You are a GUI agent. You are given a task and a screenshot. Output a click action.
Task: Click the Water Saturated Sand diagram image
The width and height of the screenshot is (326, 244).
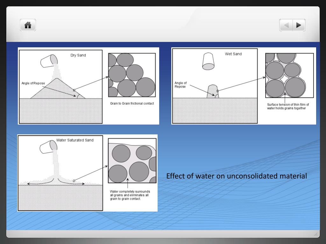click(x=88, y=173)
